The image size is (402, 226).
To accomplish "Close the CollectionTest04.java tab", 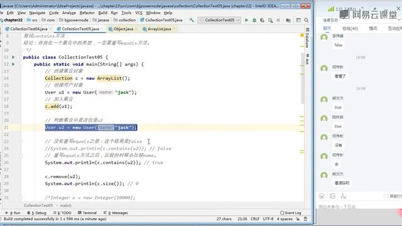I will (x=50, y=29).
